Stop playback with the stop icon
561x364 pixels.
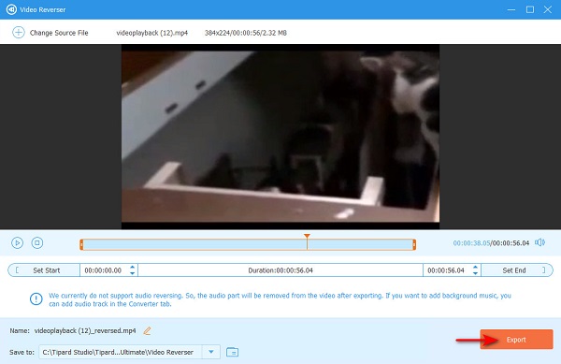pyautogui.click(x=37, y=242)
